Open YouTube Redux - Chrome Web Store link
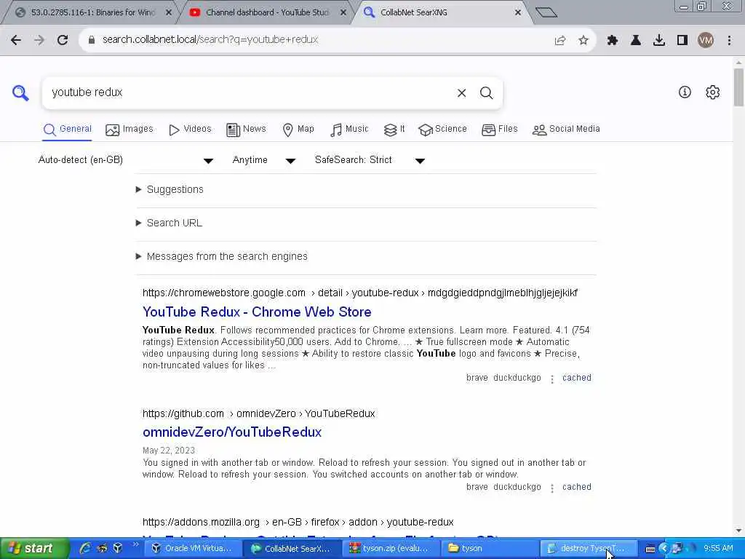This screenshot has height=559, width=745. tap(257, 312)
